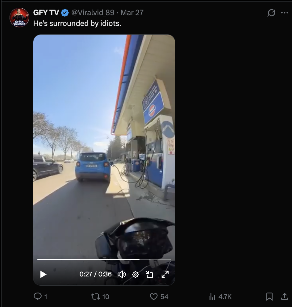Reply to the post
The height and width of the screenshot is (307, 292).
pos(40,296)
